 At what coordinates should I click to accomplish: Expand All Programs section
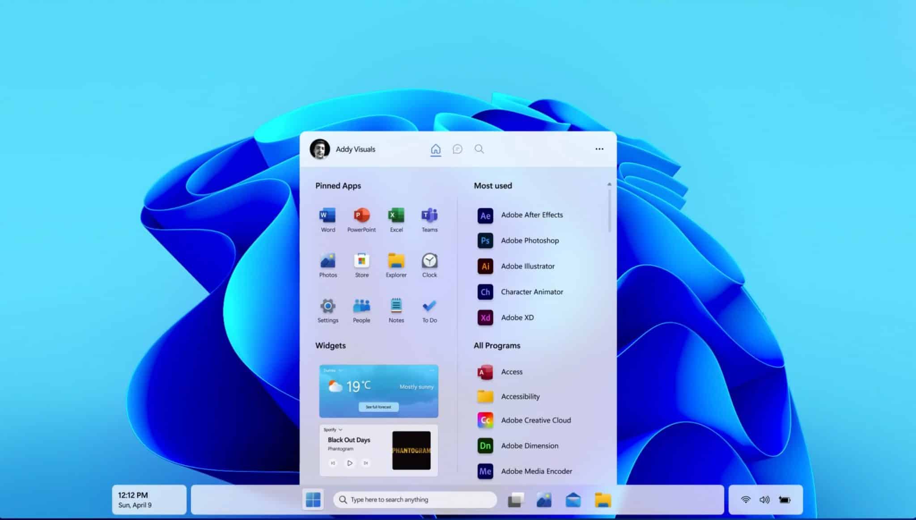[497, 345]
